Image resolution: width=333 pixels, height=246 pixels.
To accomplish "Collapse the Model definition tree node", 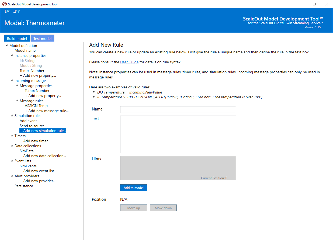I will tap(6, 46).
